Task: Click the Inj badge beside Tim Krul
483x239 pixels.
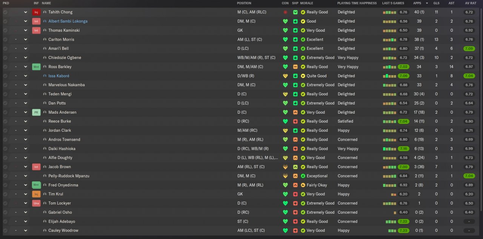Action: (x=36, y=194)
